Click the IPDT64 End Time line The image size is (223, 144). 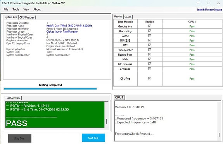tap(37, 109)
